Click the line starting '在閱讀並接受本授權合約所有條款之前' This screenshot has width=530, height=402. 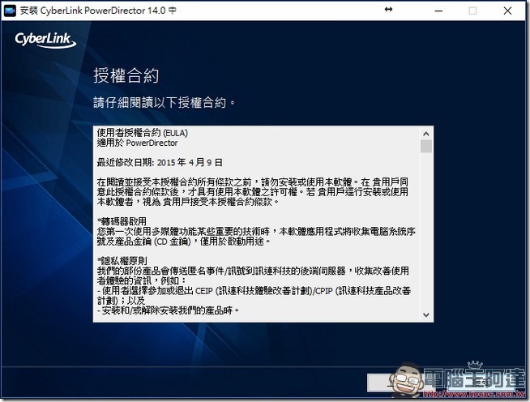(253, 182)
